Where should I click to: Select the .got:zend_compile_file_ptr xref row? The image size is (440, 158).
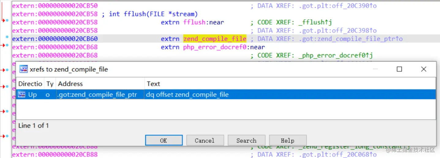(226, 95)
